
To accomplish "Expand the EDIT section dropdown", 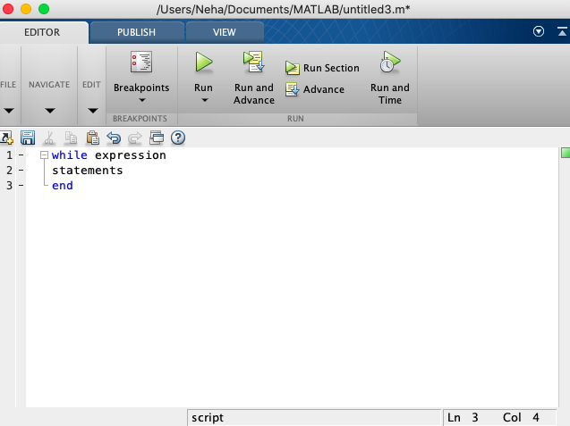I will point(93,111).
